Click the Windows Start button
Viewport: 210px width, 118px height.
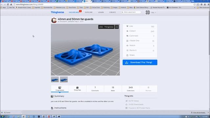(2, 117)
